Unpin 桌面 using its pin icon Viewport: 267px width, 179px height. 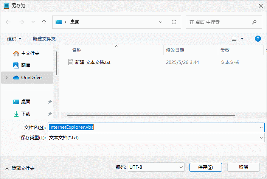coord(50,102)
